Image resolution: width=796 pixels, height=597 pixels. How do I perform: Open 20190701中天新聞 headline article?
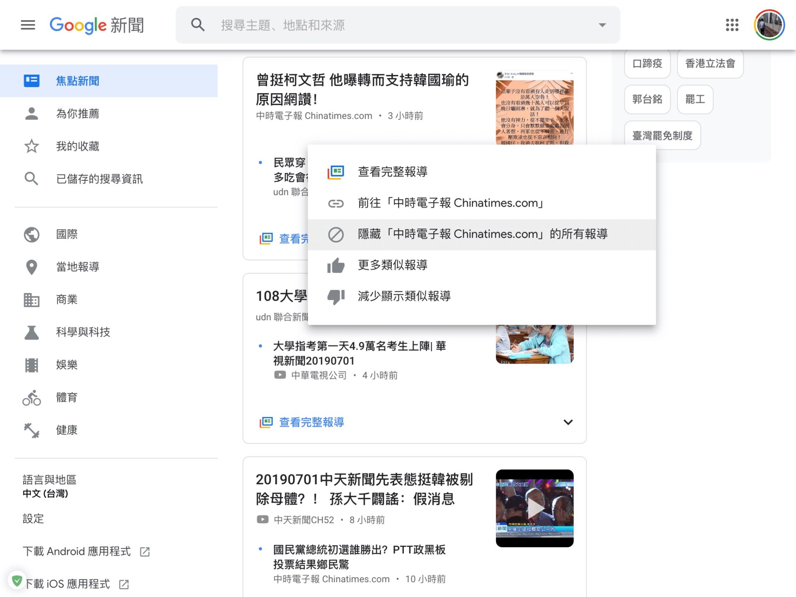364,489
